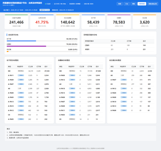Click the 考核节点 13:00 badge
Image resolution: width=161 pixels, height=151 pixels.
click(x=45, y=10)
